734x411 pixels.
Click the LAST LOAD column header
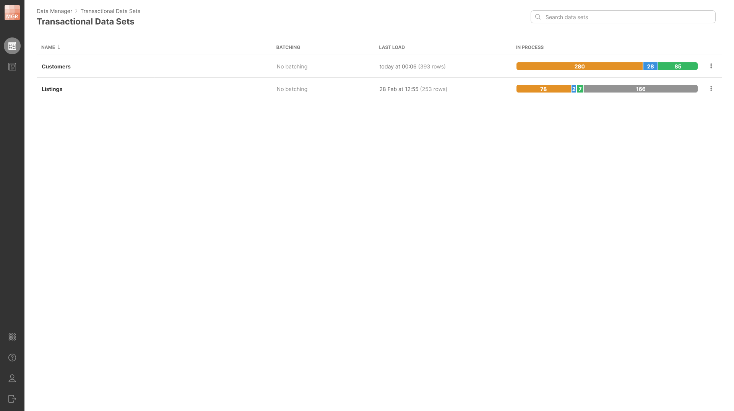coord(392,47)
